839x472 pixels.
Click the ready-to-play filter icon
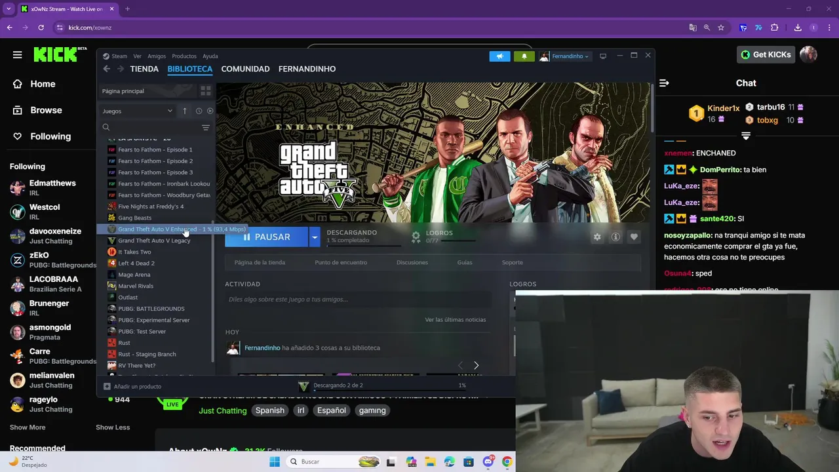click(210, 111)
